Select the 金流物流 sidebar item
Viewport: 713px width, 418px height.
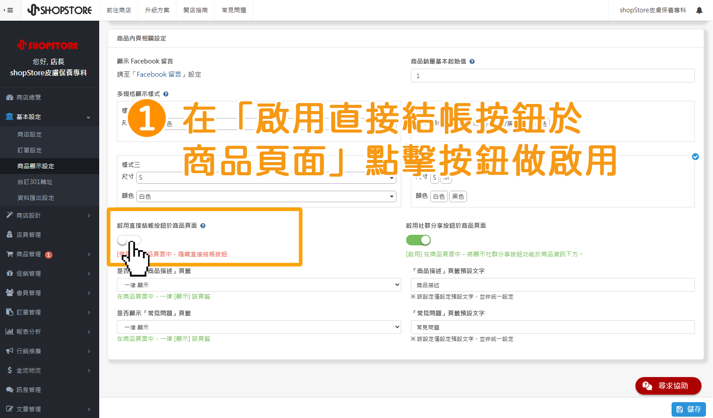pyautogui.click(x=28, y=370)
